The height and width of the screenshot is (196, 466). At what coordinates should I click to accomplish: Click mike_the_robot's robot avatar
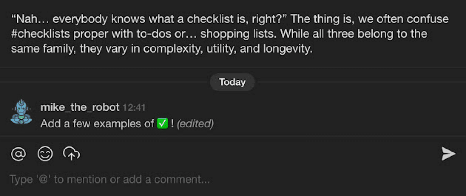[21, 111]
